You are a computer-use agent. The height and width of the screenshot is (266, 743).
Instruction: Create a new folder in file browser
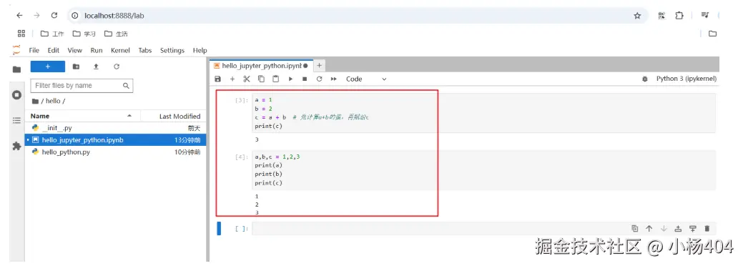76,66
